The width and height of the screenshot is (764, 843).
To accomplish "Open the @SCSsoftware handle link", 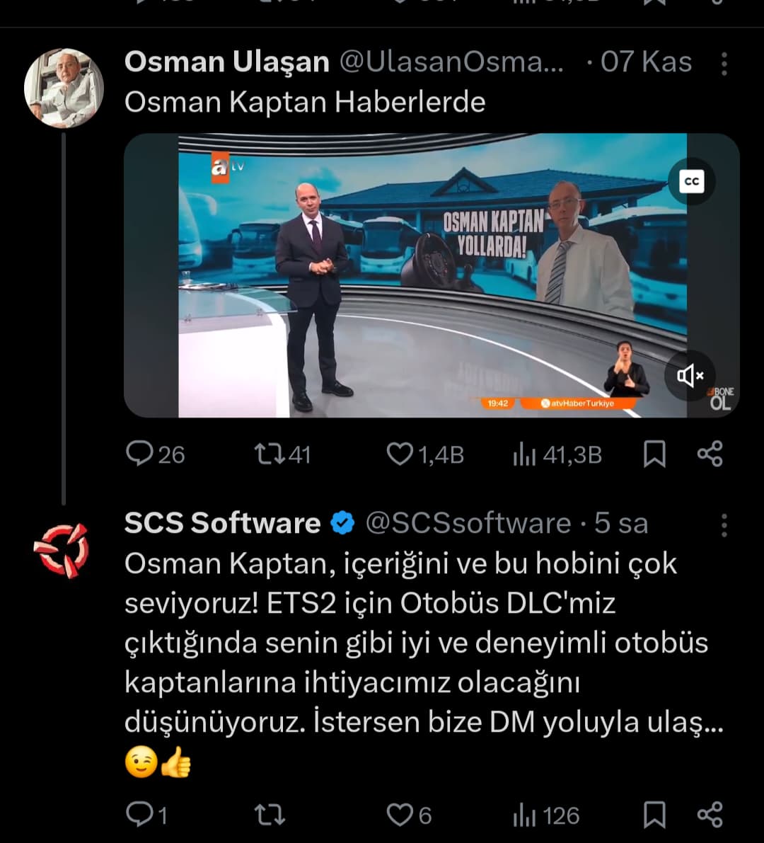I will (x=468, y=524).
